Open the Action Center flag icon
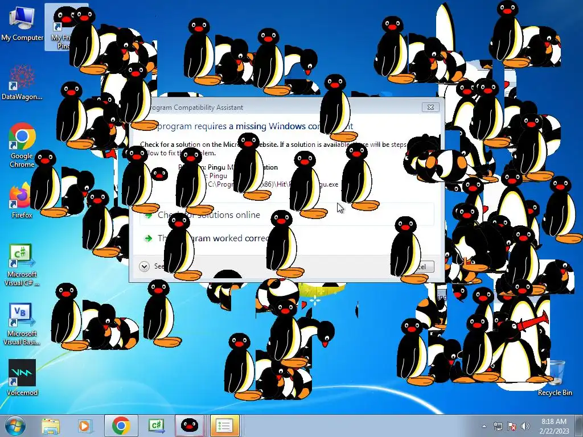 coord(512,426)
